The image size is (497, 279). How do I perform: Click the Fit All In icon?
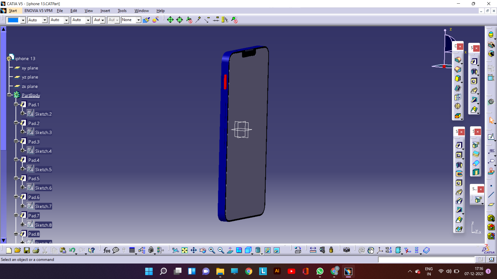pos(184,250)
